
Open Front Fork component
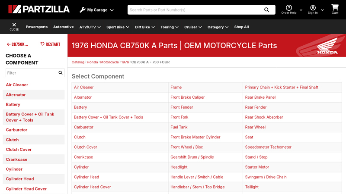(x=179, y=117)
